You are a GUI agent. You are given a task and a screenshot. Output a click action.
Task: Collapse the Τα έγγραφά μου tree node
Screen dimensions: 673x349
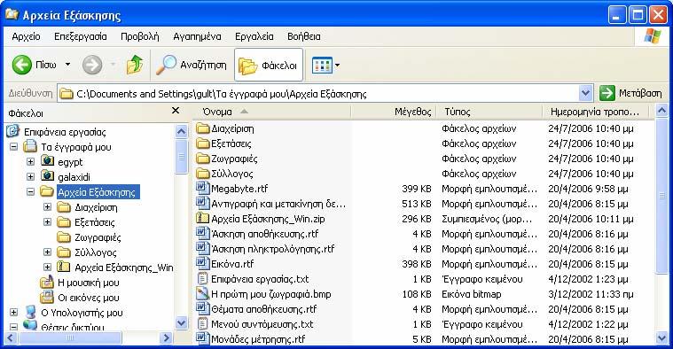[x=13, y=147]
